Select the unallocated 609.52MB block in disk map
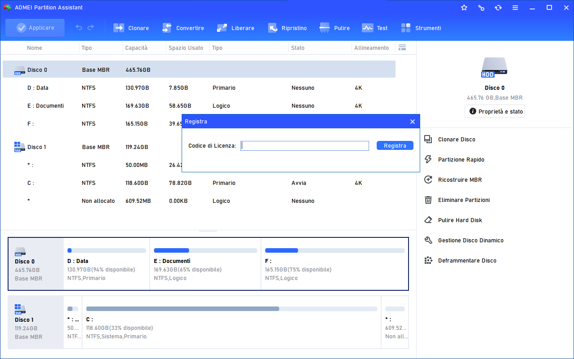 [395, 322]
